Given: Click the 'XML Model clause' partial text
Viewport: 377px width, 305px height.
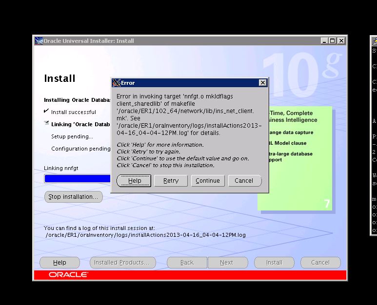Looking at the screenshot, I should [x=288, y=143].
